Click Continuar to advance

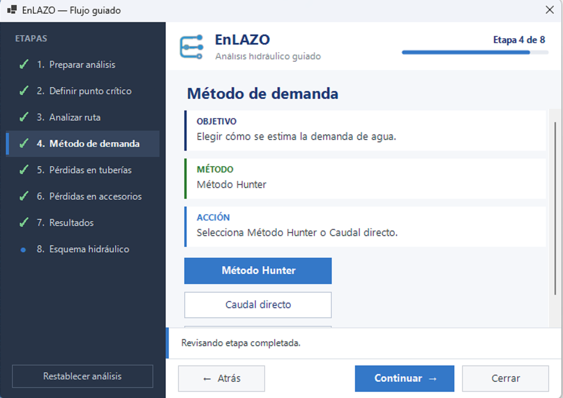tap(404, 378)
